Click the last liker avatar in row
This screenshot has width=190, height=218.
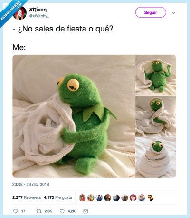(150, 198)
